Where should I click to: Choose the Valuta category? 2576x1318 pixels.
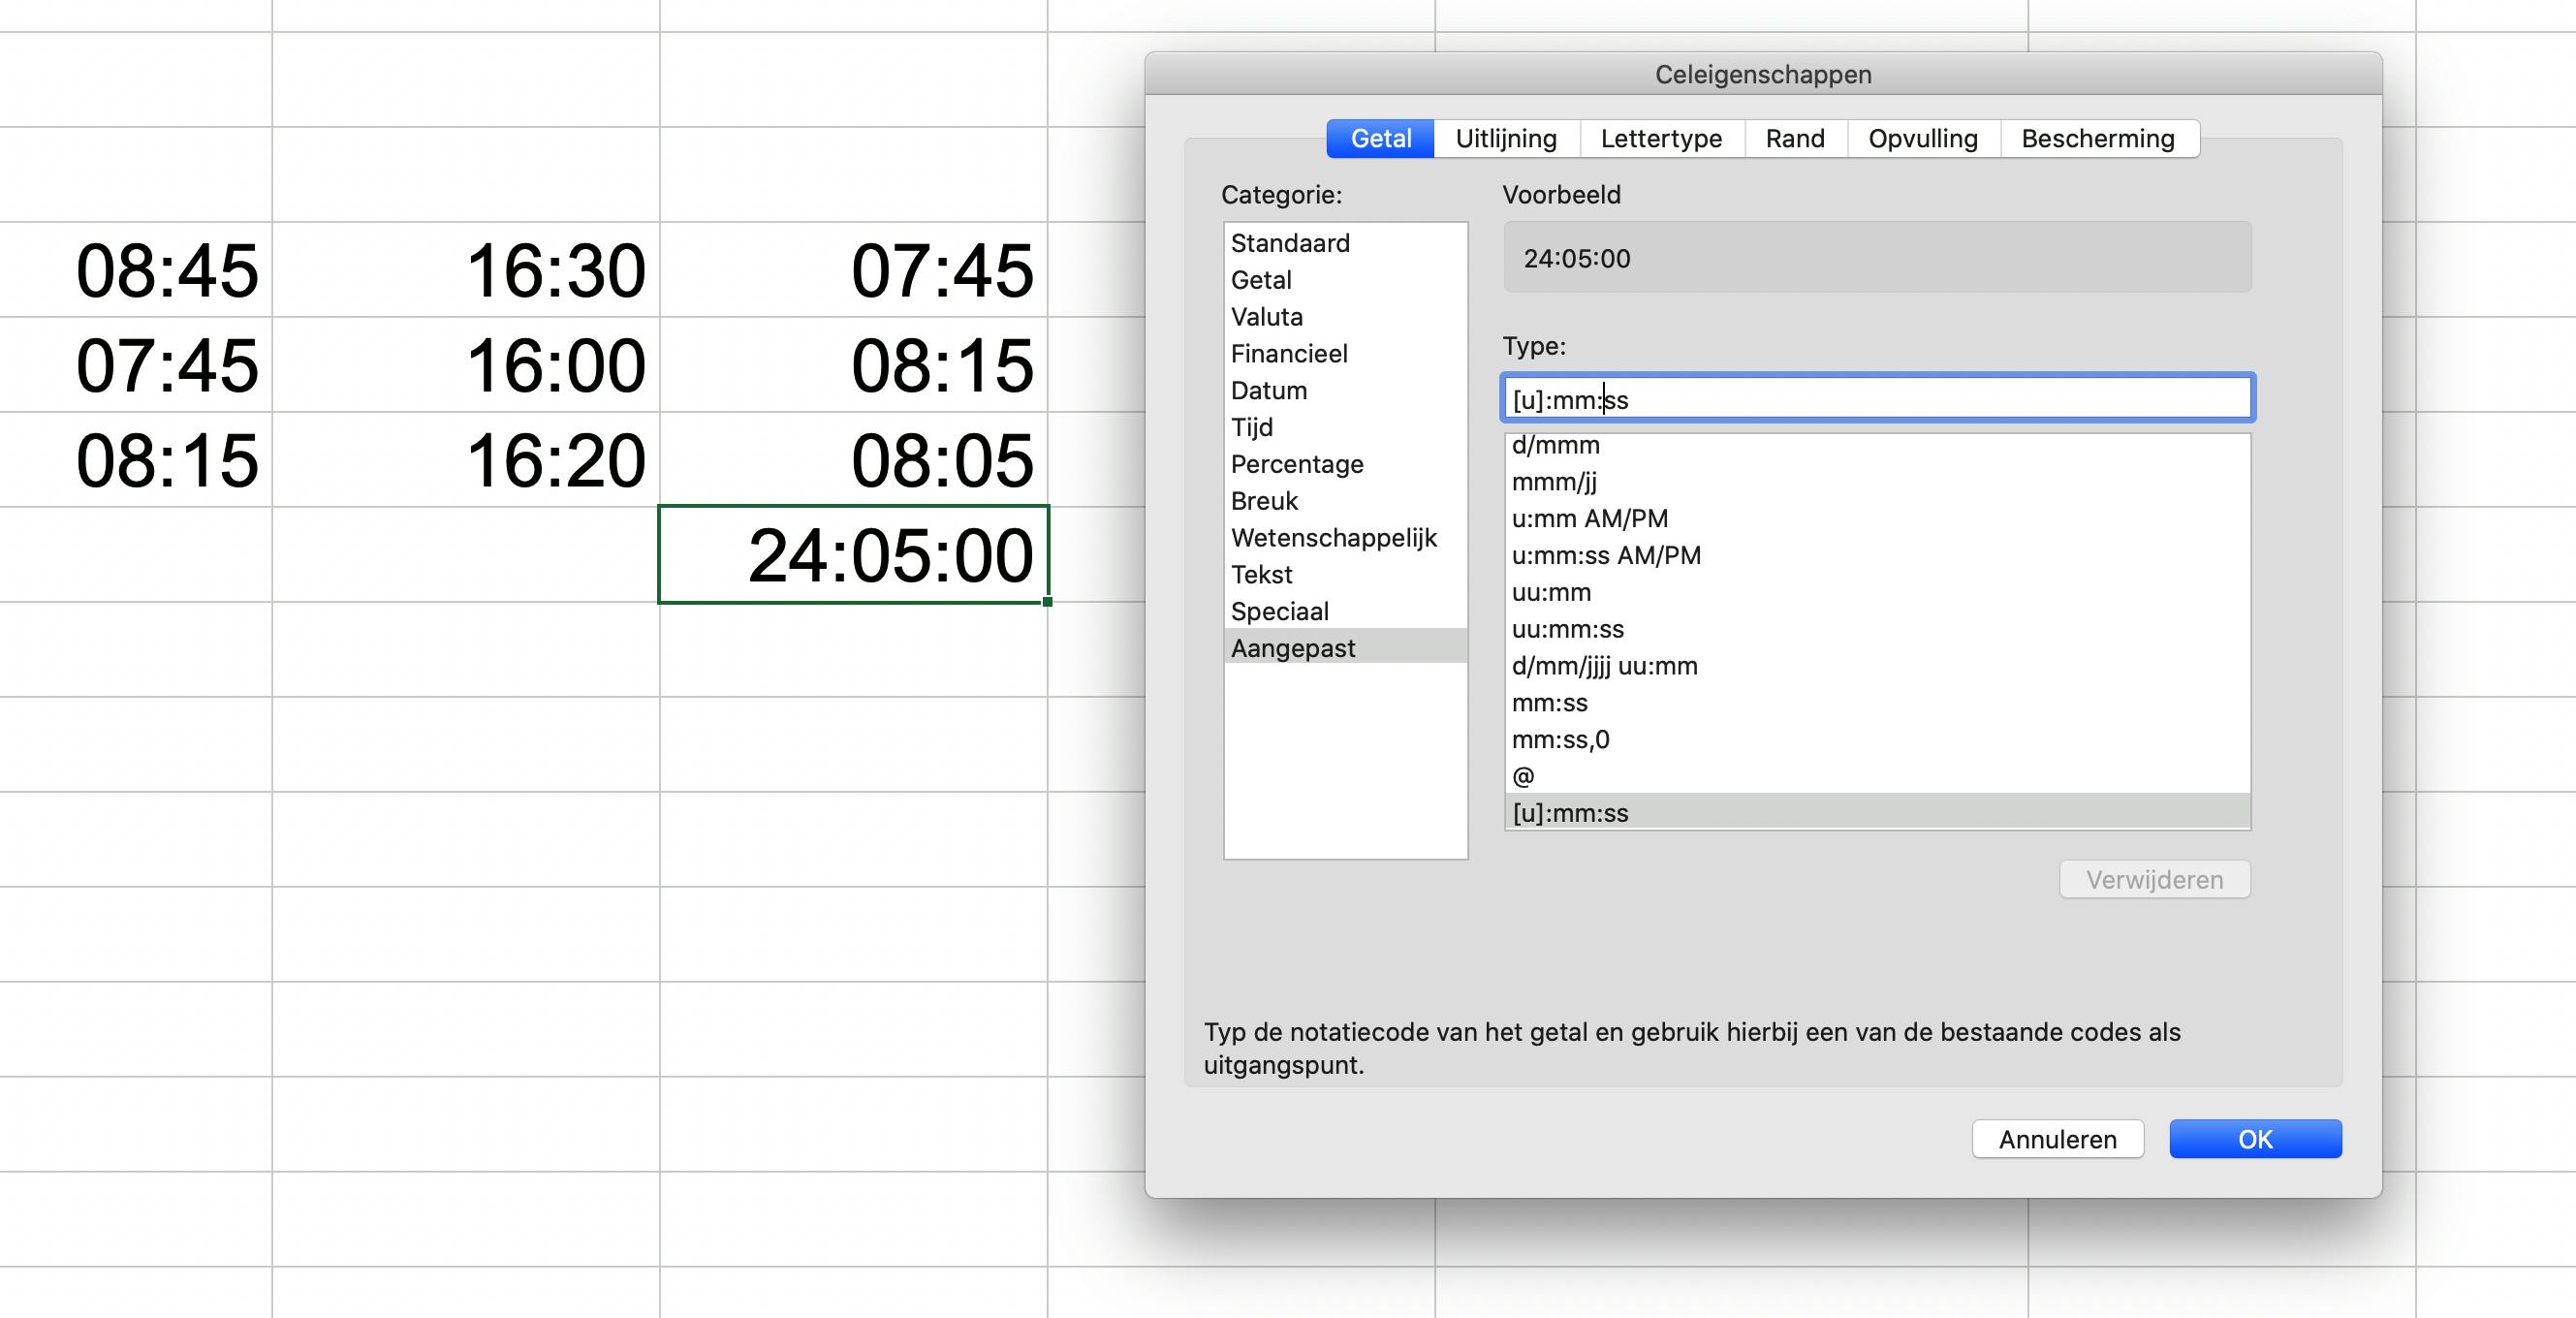click(1267, 317)
